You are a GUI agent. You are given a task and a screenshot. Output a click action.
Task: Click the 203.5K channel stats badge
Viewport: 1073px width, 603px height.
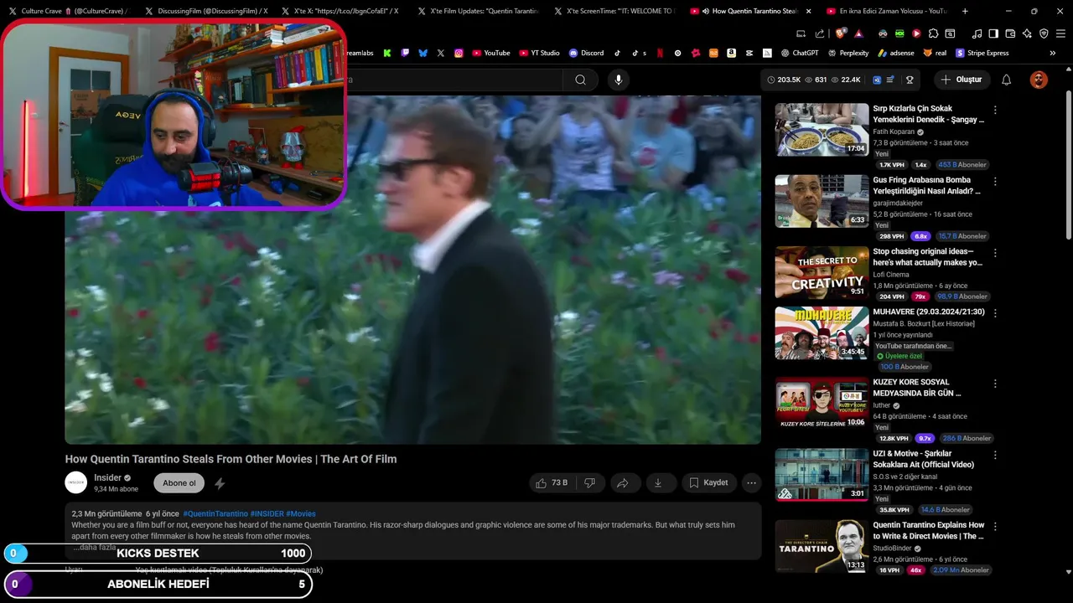coord(784,80)
